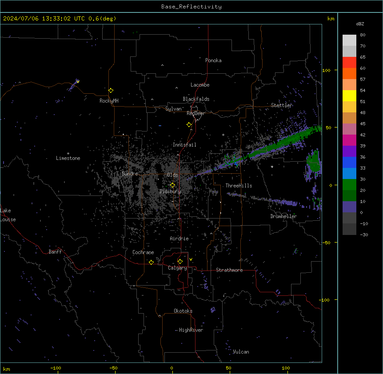Click the 50 tick on bottom axis
This screenshot has height=374, width=383.
pos(229,368)
